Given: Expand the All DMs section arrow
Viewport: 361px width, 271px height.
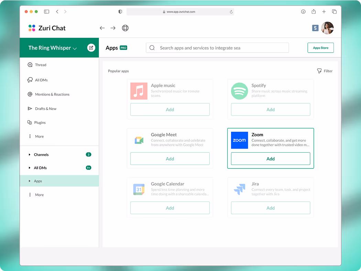Looking at the screenshot, I should point(30,168).
